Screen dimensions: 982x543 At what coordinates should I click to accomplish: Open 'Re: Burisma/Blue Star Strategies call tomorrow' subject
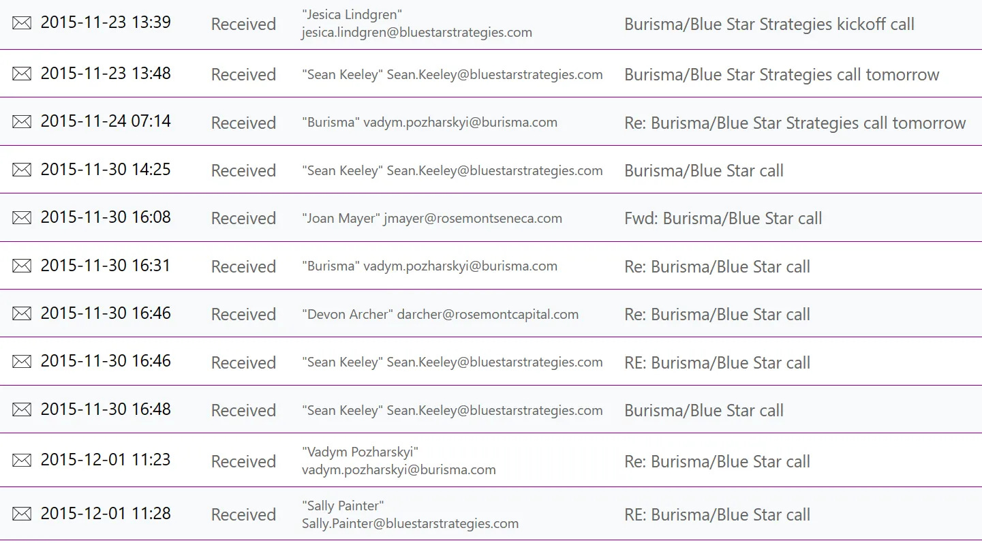[x=795, y=123]
